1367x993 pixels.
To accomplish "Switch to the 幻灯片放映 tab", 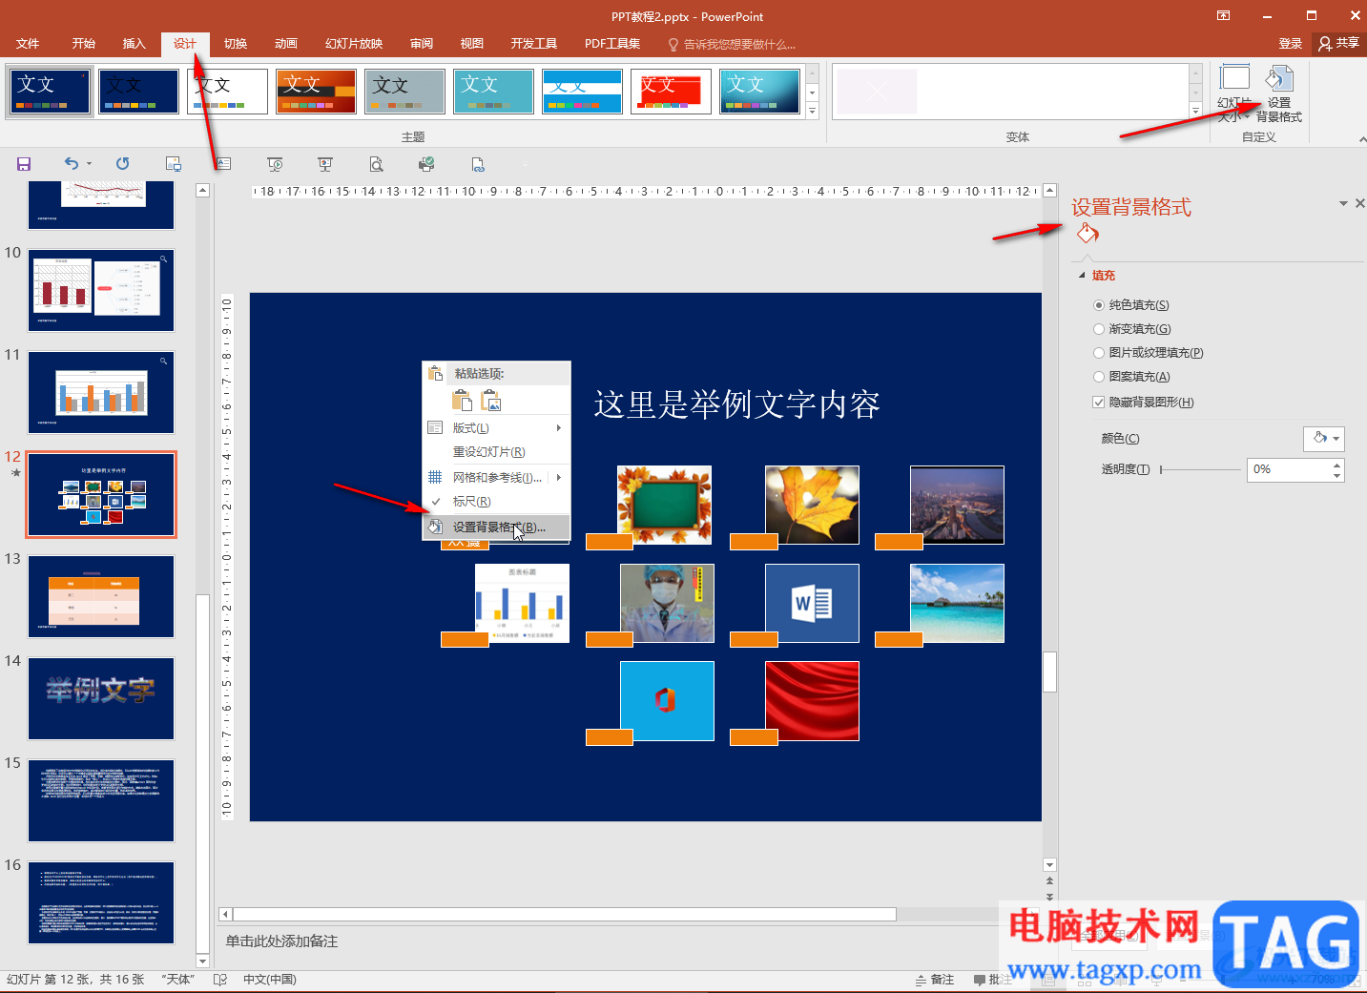I will tap(354, 44).
